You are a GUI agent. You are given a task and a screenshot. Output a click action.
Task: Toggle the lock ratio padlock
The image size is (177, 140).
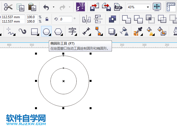tap(47, 19)
